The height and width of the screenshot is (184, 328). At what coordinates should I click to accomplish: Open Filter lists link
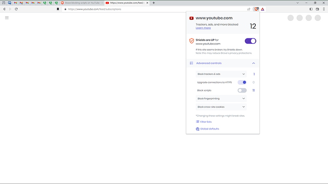point(206,122)
